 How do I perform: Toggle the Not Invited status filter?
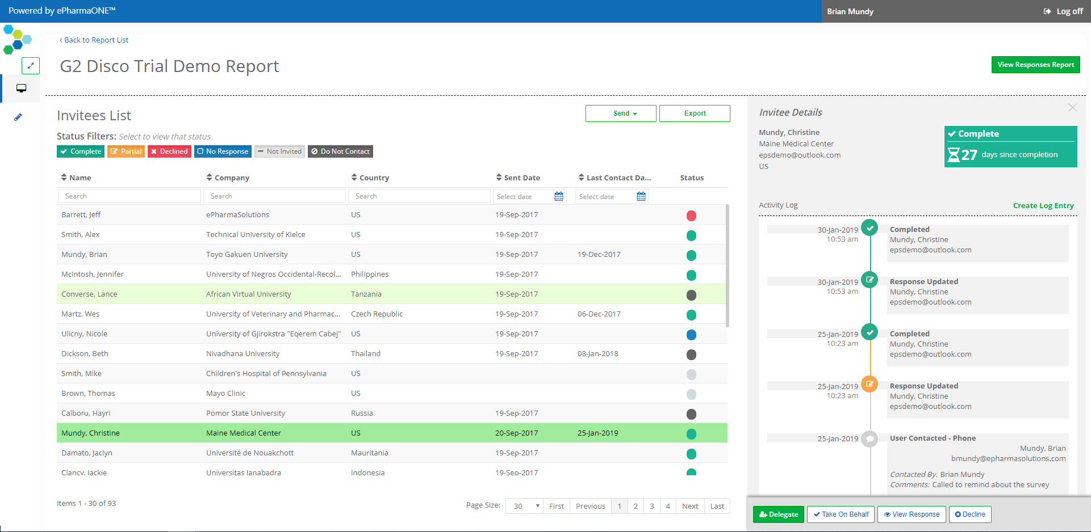[x=279, y=151]
